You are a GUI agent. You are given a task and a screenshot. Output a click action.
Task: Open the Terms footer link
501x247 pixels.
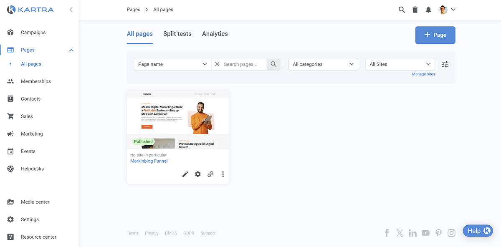click(x=133, y=233)
